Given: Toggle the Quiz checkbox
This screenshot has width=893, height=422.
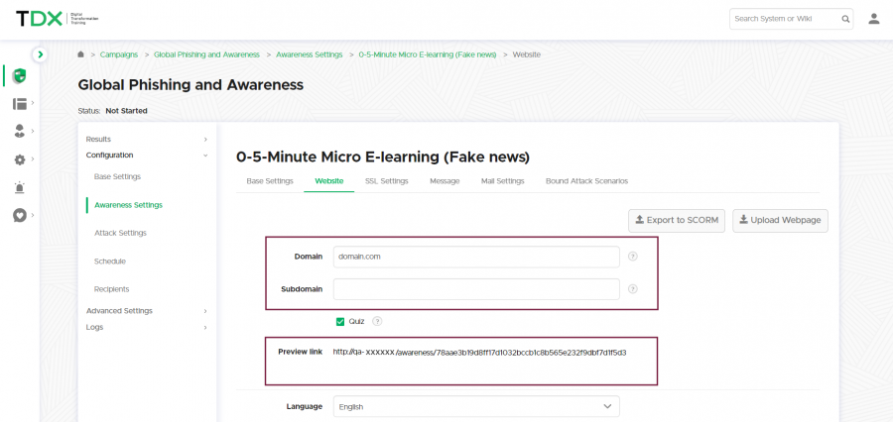Looking at the screenshot, I should pyautogui.click(x=340, y=321).
